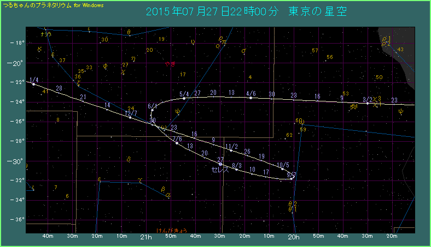Click the 21h right ascension axis label

(x=145, y=237)
